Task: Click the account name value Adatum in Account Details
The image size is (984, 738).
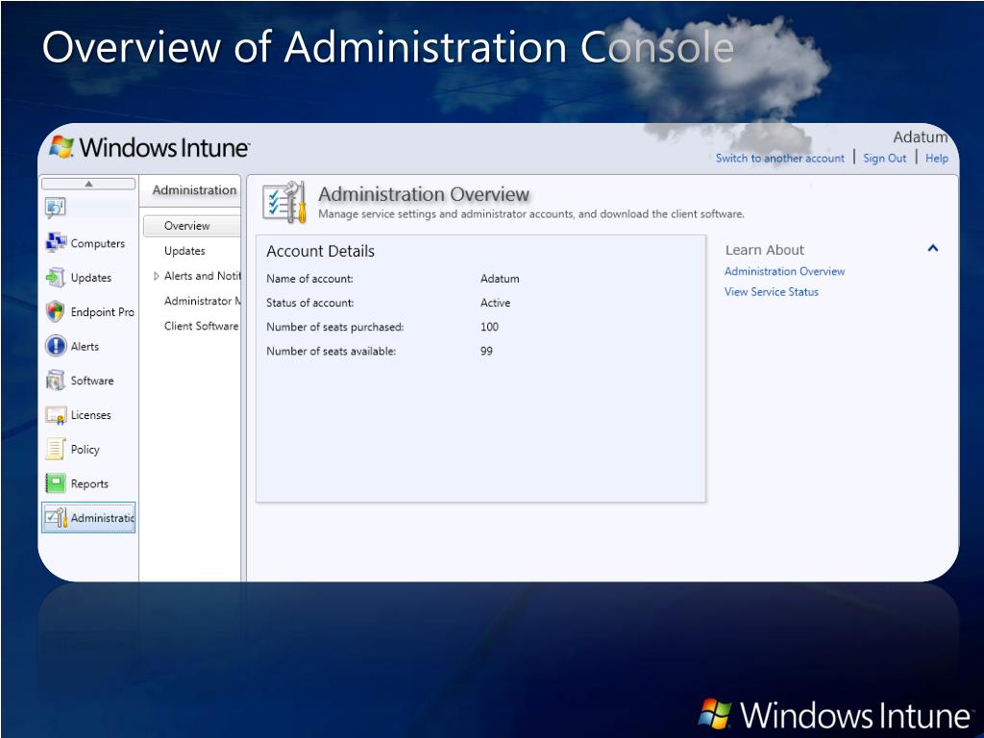Action: click(x=500, y=279)
